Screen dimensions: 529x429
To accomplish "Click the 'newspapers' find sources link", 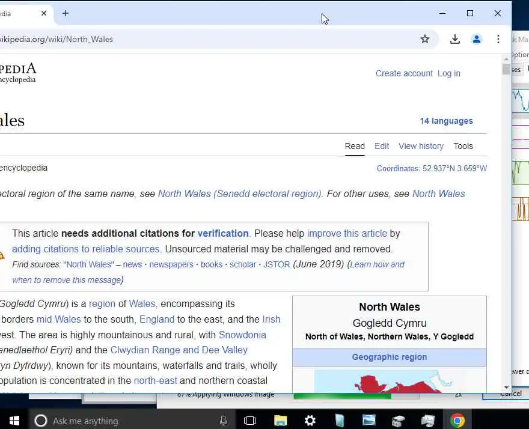I will (x=171, y=264).
